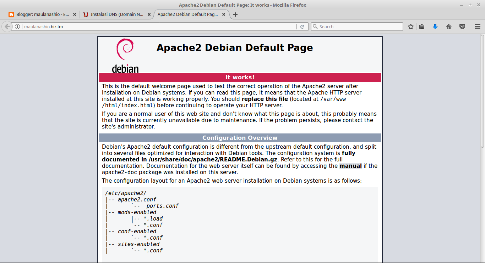Image resolution: width=485 pixels, height=263 pixels.
Task: Bookmark this page with the star icon
Action: coord(411,27)
